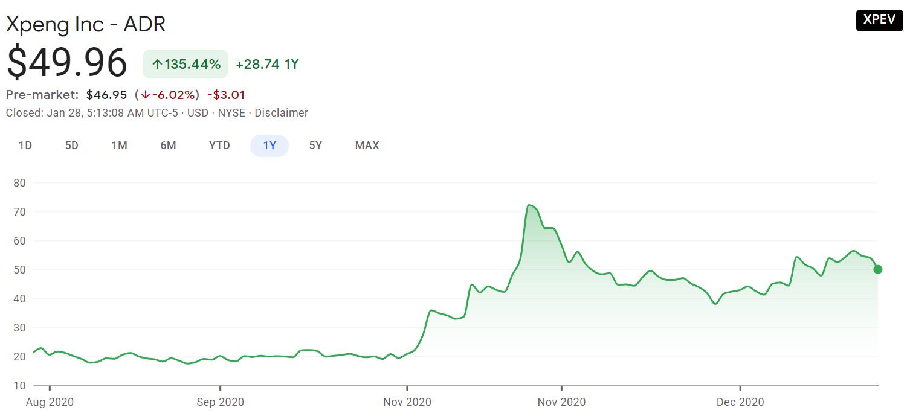910x416 pixels.
Task: Click the red down arrow by -6.02%
Action: (x=145, y=95)
